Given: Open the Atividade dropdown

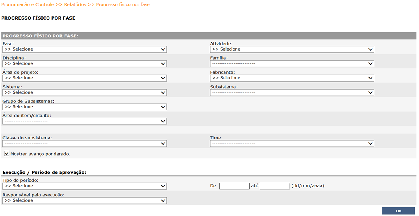Looking at the screenshot, I should click(292, 49).
